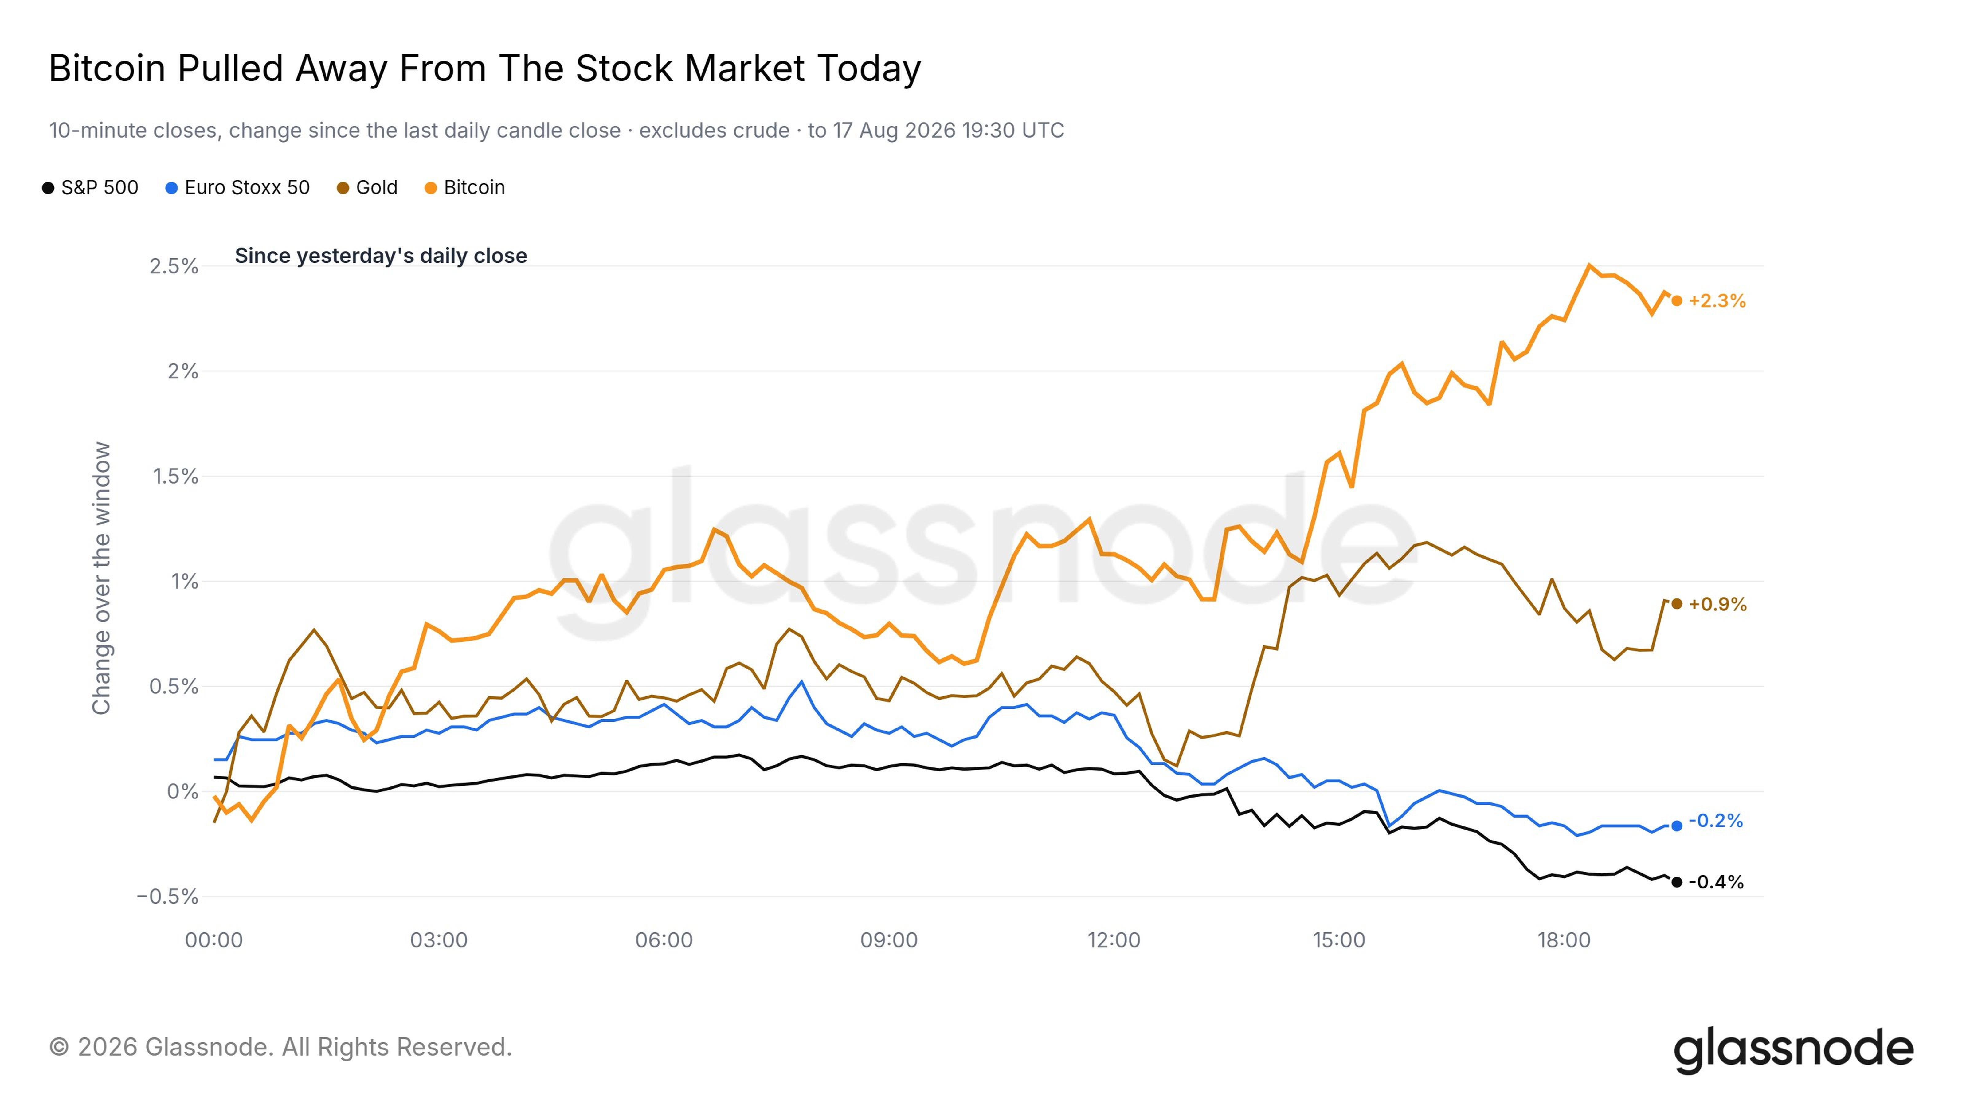Click the Bitcoin +2.3% end marker
1966x1106 pixels.
click(x=1677, y=301)
